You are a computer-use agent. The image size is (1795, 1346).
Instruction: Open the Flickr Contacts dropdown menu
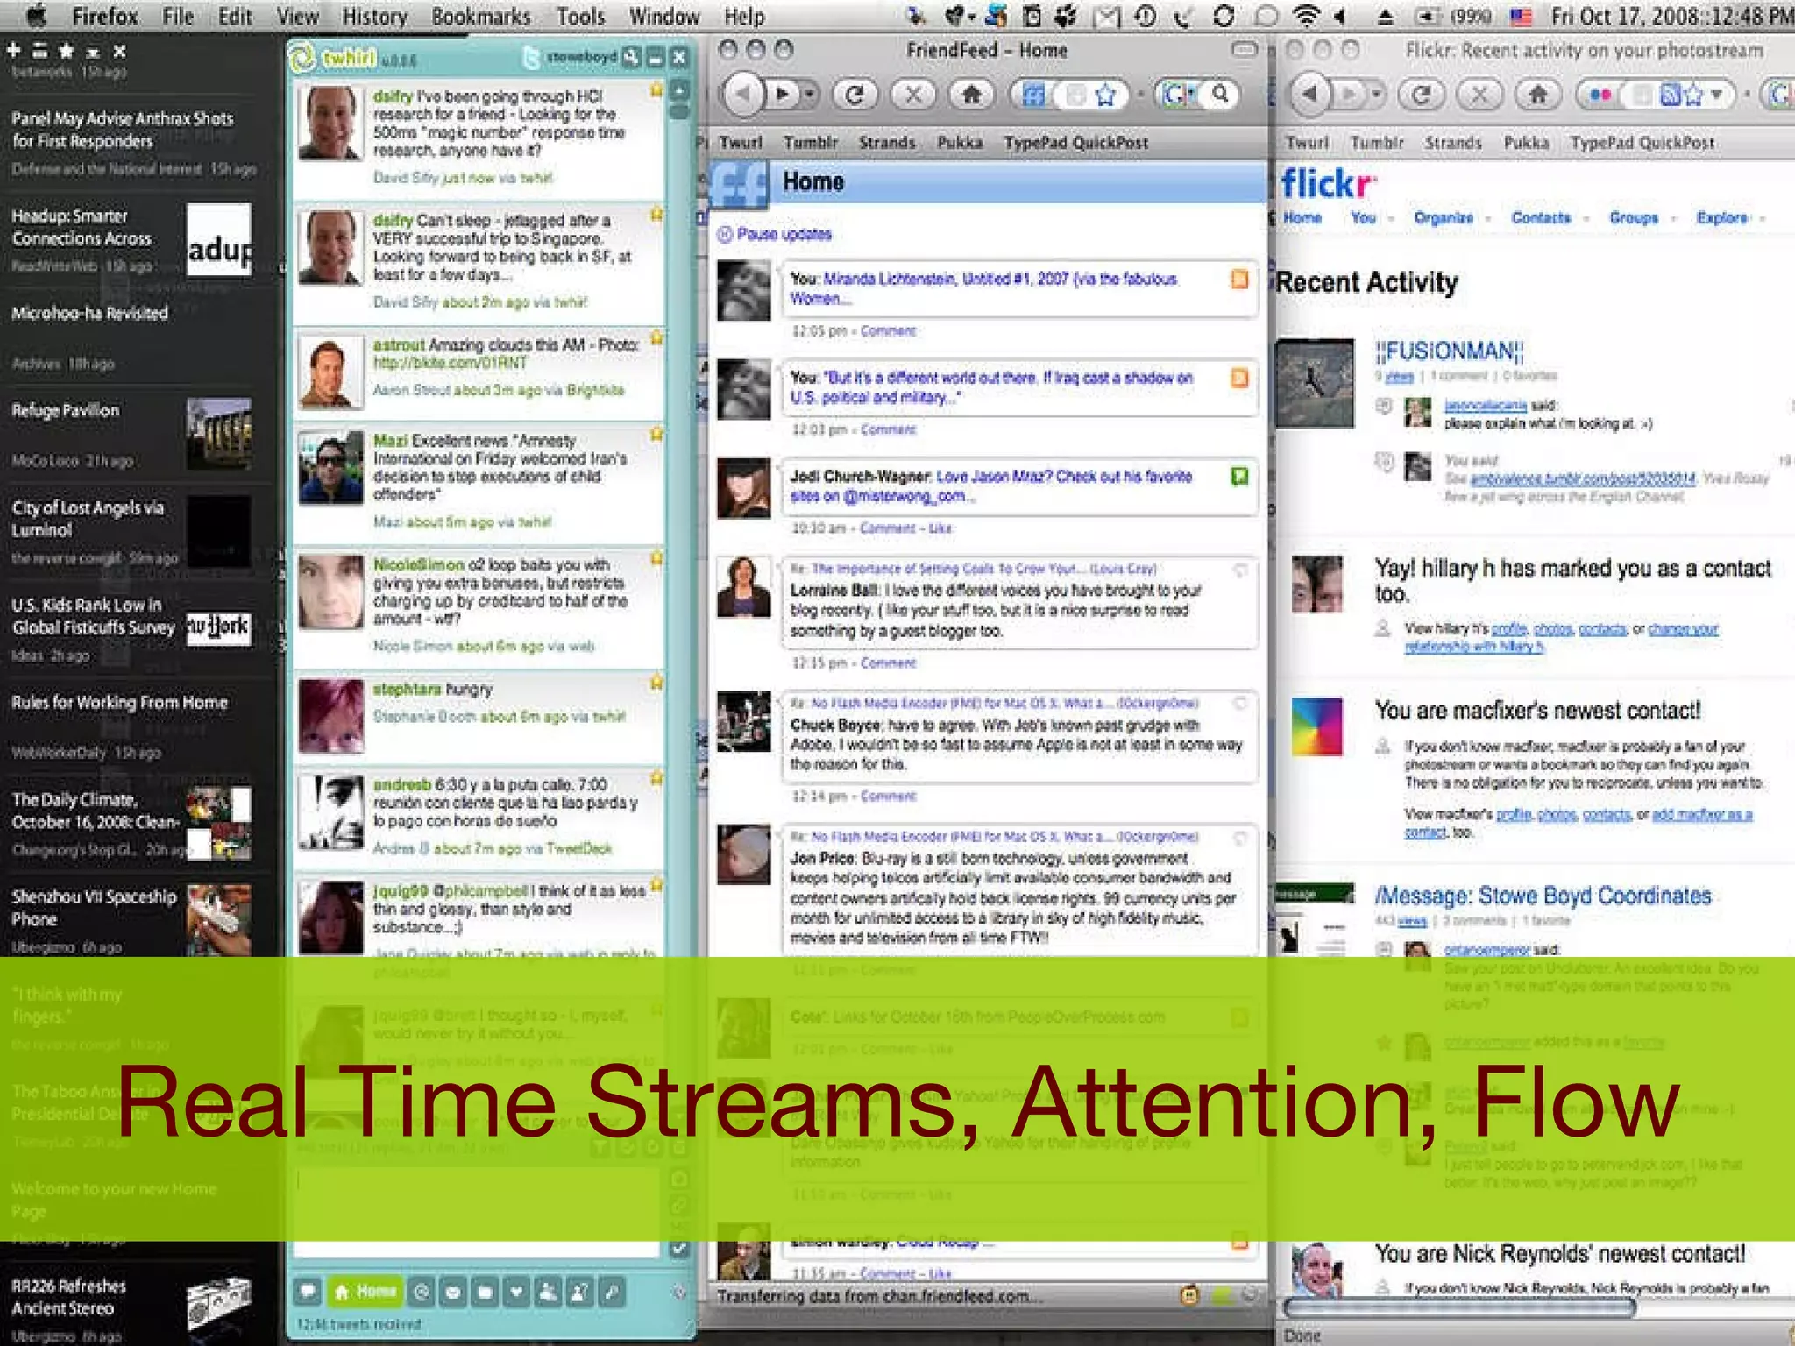click(1550, 218)
